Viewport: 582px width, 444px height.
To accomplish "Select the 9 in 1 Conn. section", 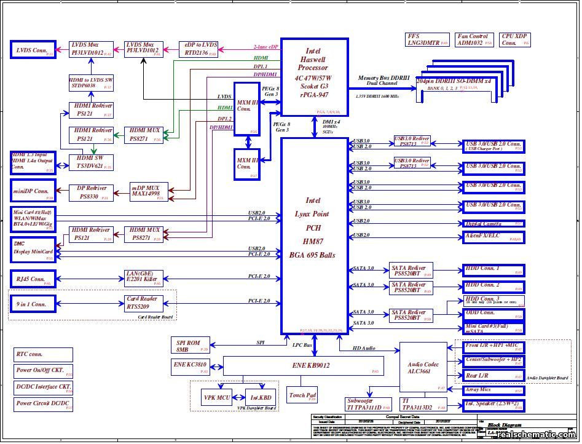I will click(x=32, y=303).
